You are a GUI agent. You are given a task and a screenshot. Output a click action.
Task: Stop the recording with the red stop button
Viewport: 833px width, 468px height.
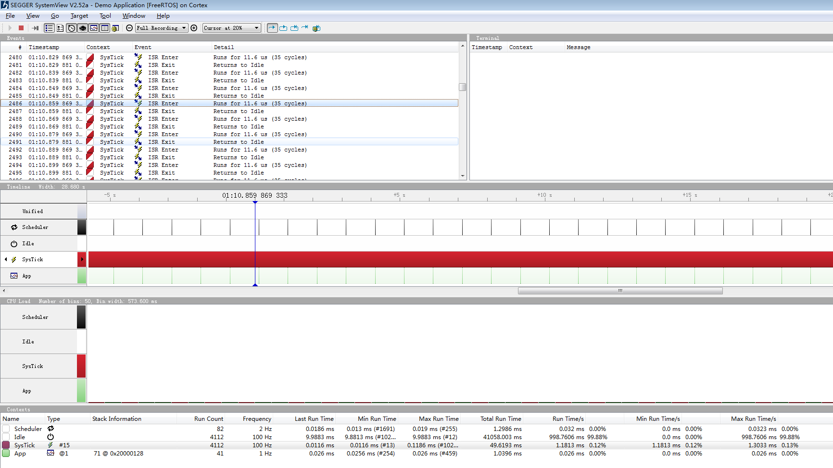[x=20, y=27]
